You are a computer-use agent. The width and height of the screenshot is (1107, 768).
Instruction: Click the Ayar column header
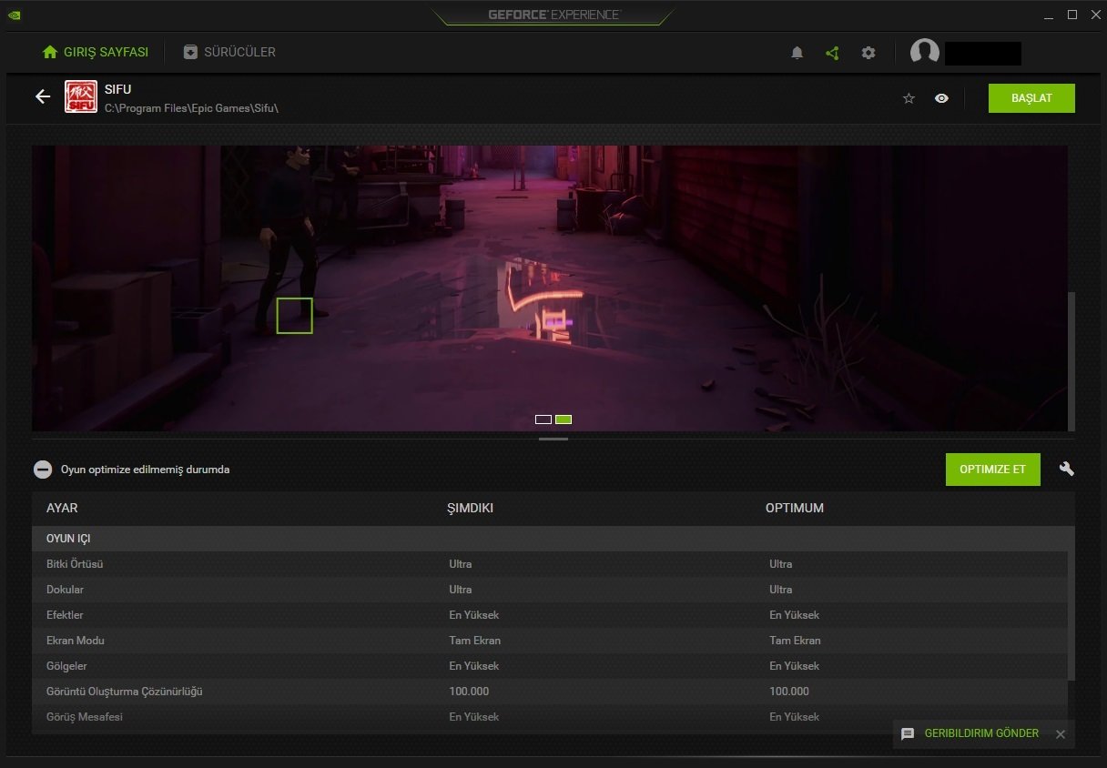point(62,508)
